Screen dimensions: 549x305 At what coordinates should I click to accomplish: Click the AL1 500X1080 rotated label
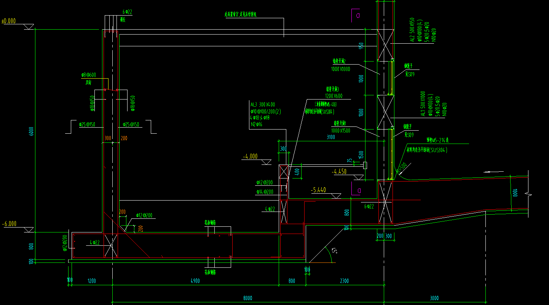(423, 104)
